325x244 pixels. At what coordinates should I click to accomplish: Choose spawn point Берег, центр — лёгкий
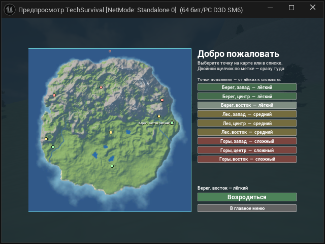pos(247,96)
